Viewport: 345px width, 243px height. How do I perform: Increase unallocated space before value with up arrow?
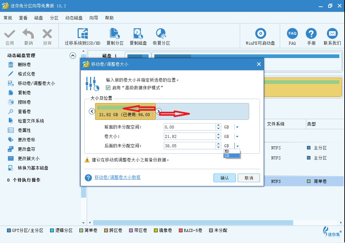[x=218, y=125]
